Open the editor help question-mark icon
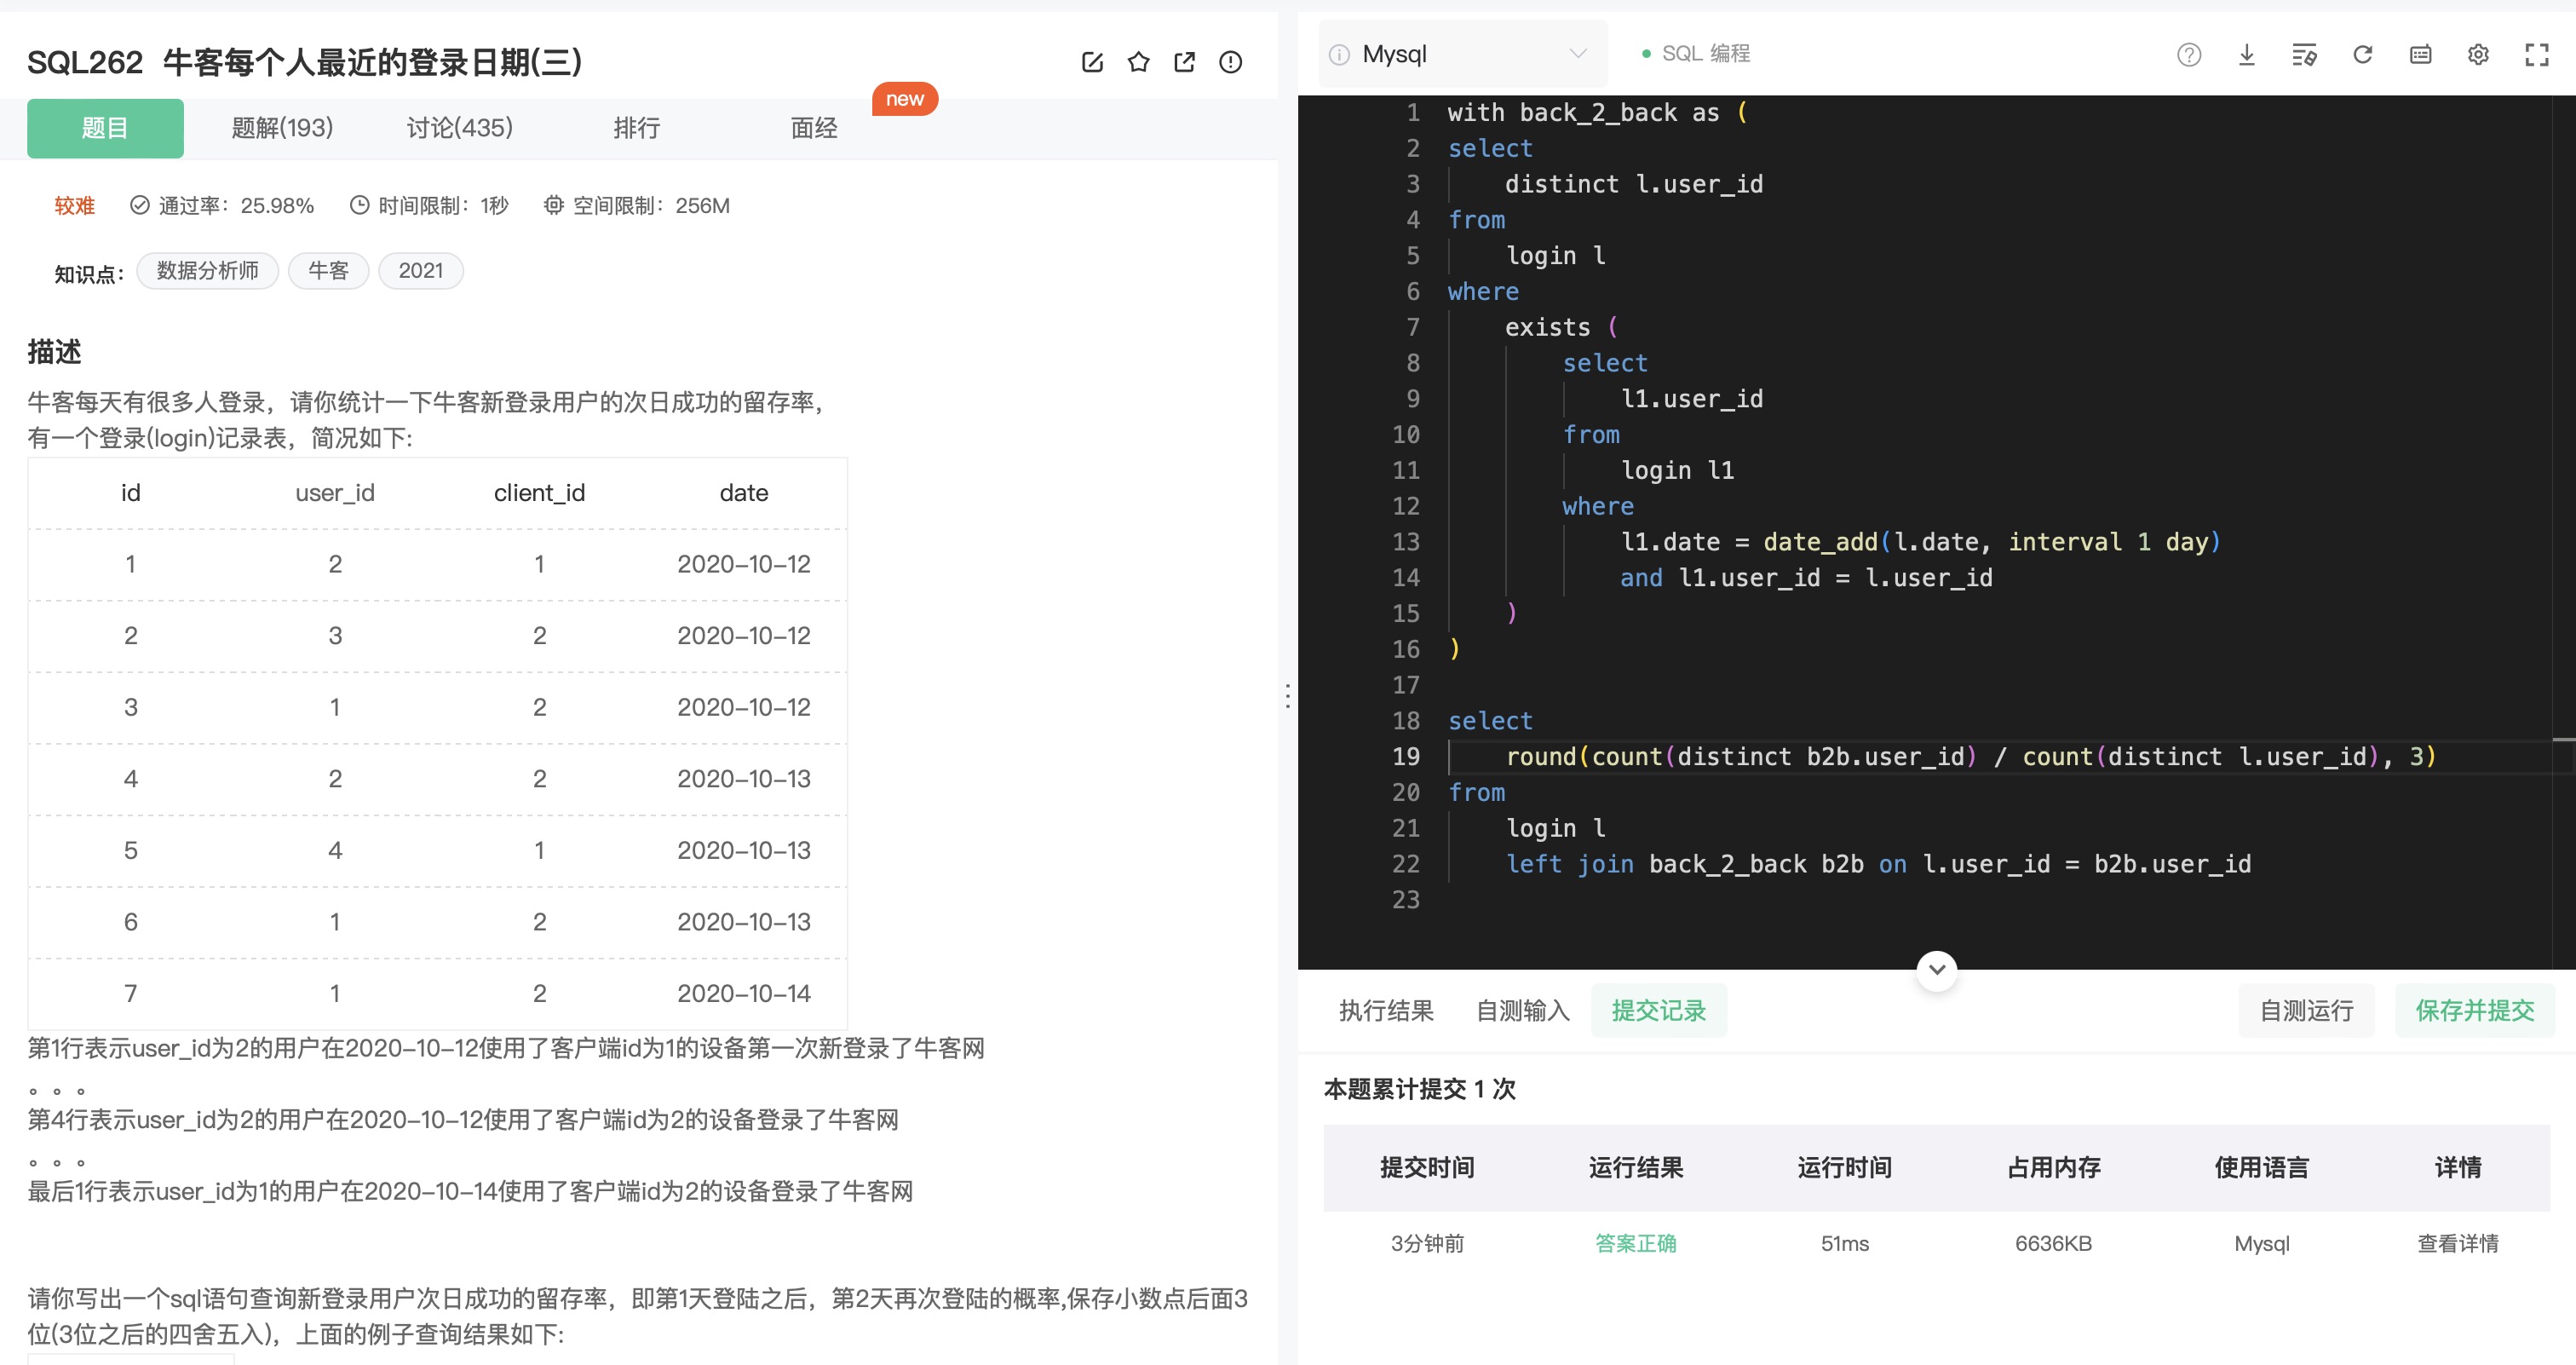2576x1365 pixels. 2188,55
